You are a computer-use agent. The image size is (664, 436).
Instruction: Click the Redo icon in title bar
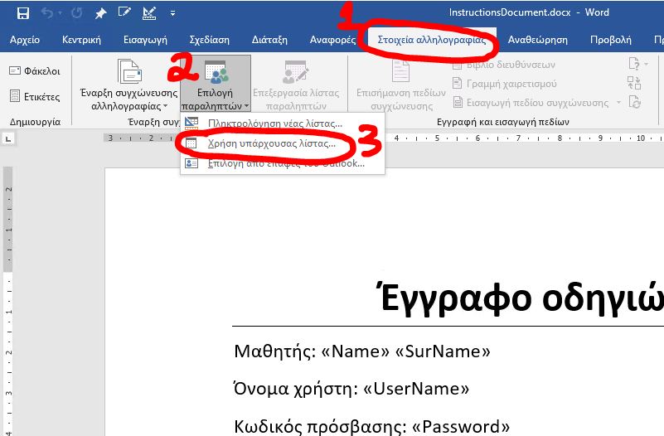tap(76, 13)
